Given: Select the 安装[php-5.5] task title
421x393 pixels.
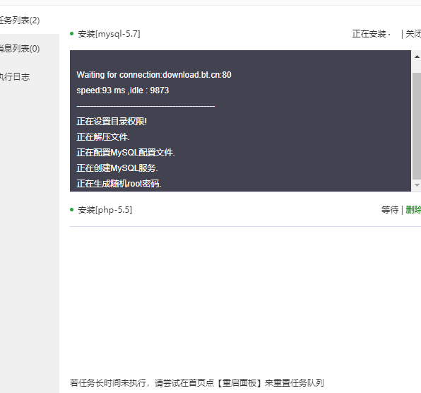Looking at the screenshot, I should [x=105, y=210].
